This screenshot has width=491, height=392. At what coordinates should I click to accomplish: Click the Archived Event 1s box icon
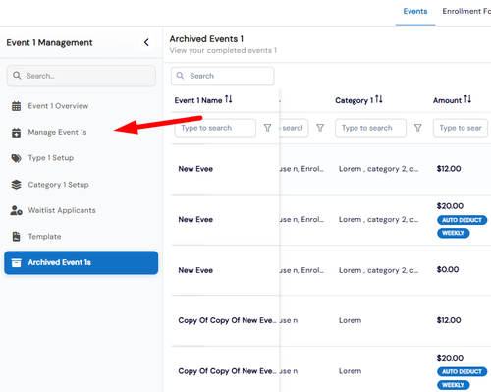pyautogui.click(x=16, y=262)
